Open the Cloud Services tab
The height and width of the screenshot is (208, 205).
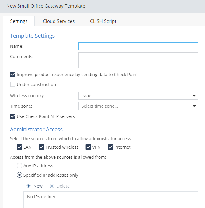coord(59,21)
